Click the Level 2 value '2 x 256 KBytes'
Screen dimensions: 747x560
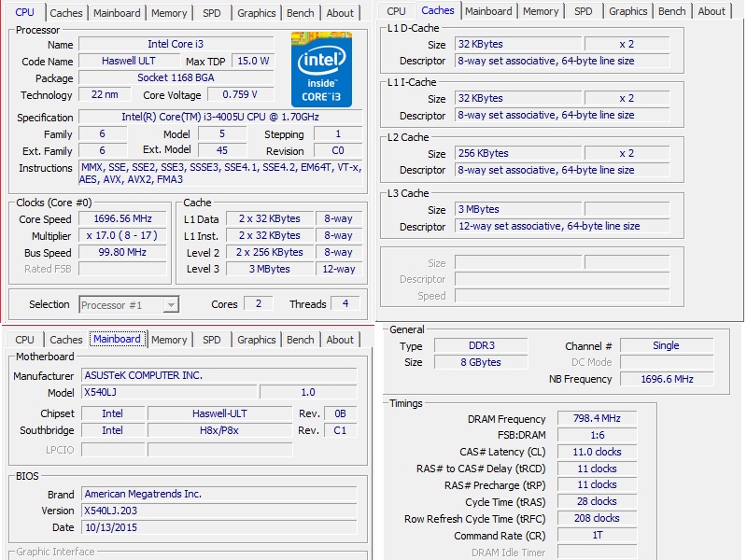(x=270, y=252)
